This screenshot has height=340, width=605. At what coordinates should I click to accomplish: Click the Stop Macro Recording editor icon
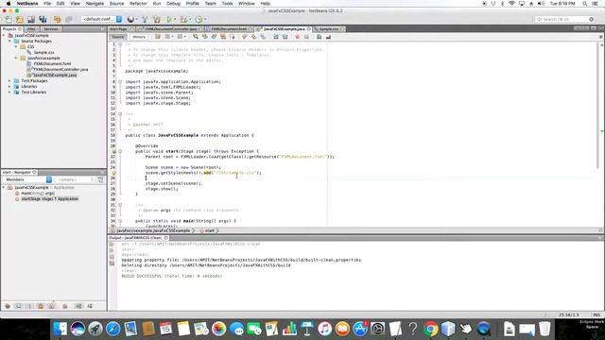[306, 37]
